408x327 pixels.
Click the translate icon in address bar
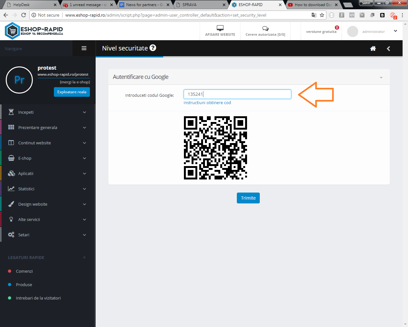point(314,15)
